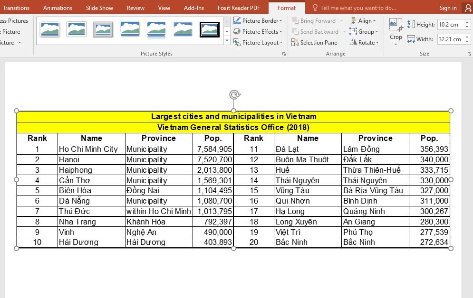
Task: Decrease picture width with down stepper
Action: click(x=467, y=42)
